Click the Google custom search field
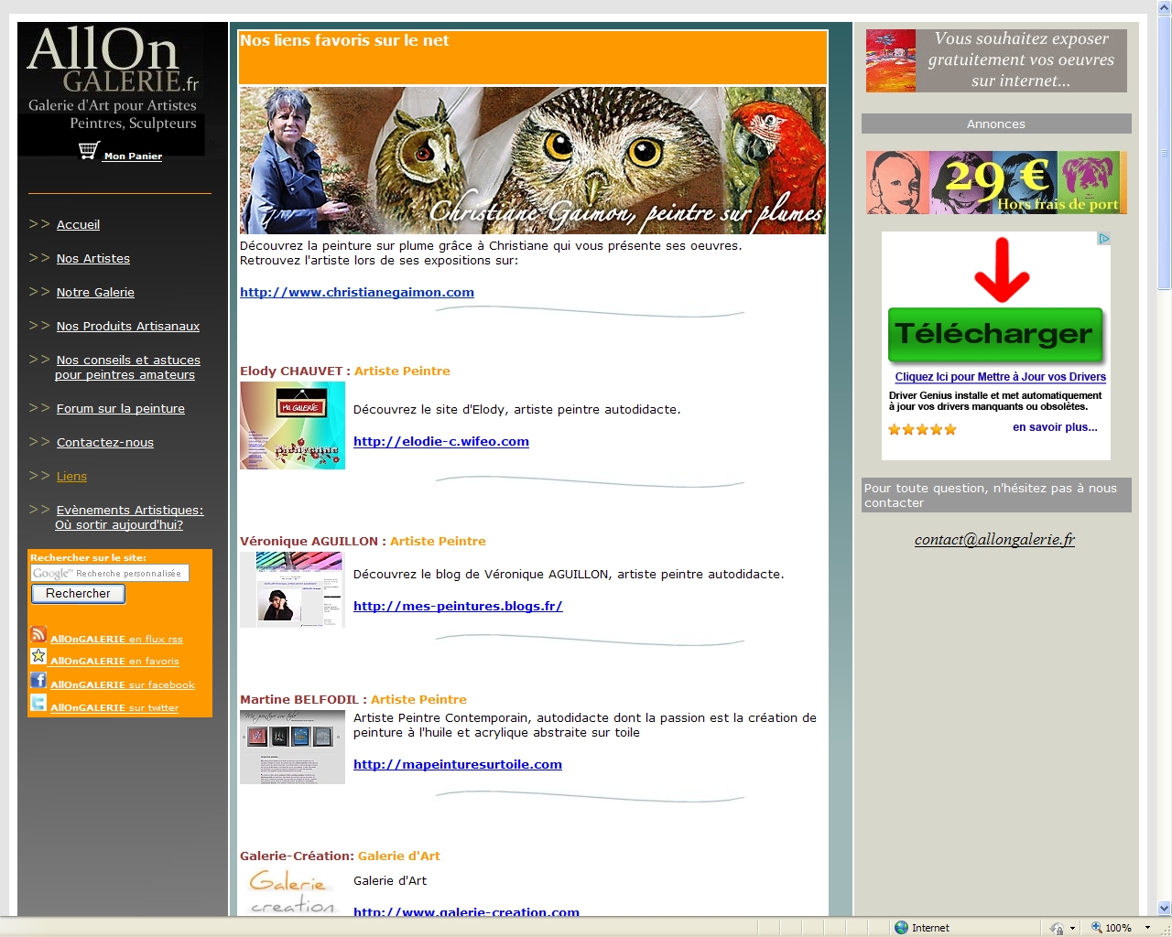1172x937 pixels. pos(110,573)
